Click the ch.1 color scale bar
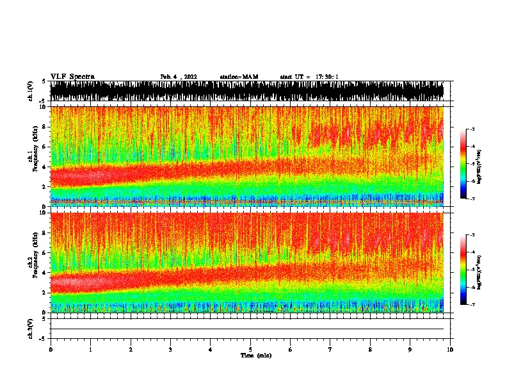Viewport: 507px width, 392px height. 463,164
